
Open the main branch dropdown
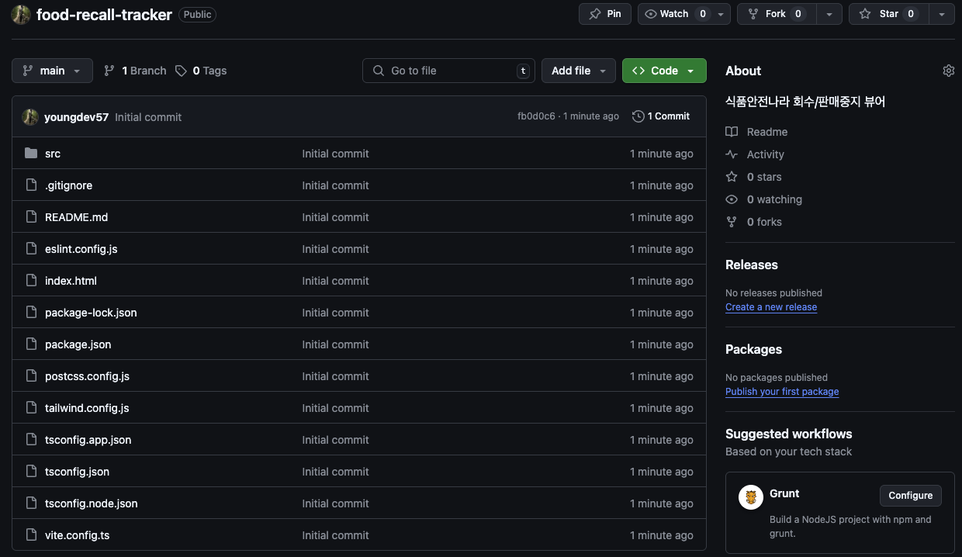(x=52, y=71)
